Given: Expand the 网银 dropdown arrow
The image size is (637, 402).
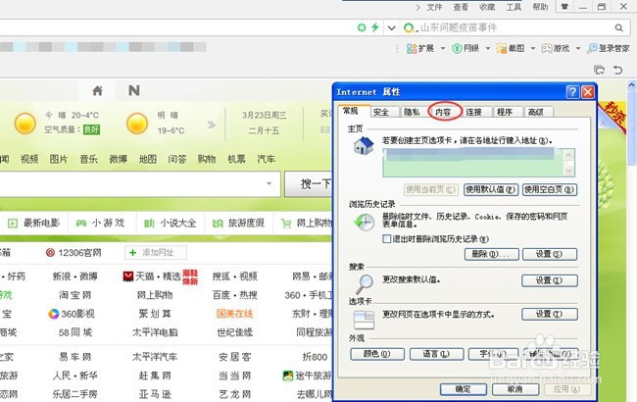Looking at the screenshot, I should pyautogui.click(x=488, y=49).
